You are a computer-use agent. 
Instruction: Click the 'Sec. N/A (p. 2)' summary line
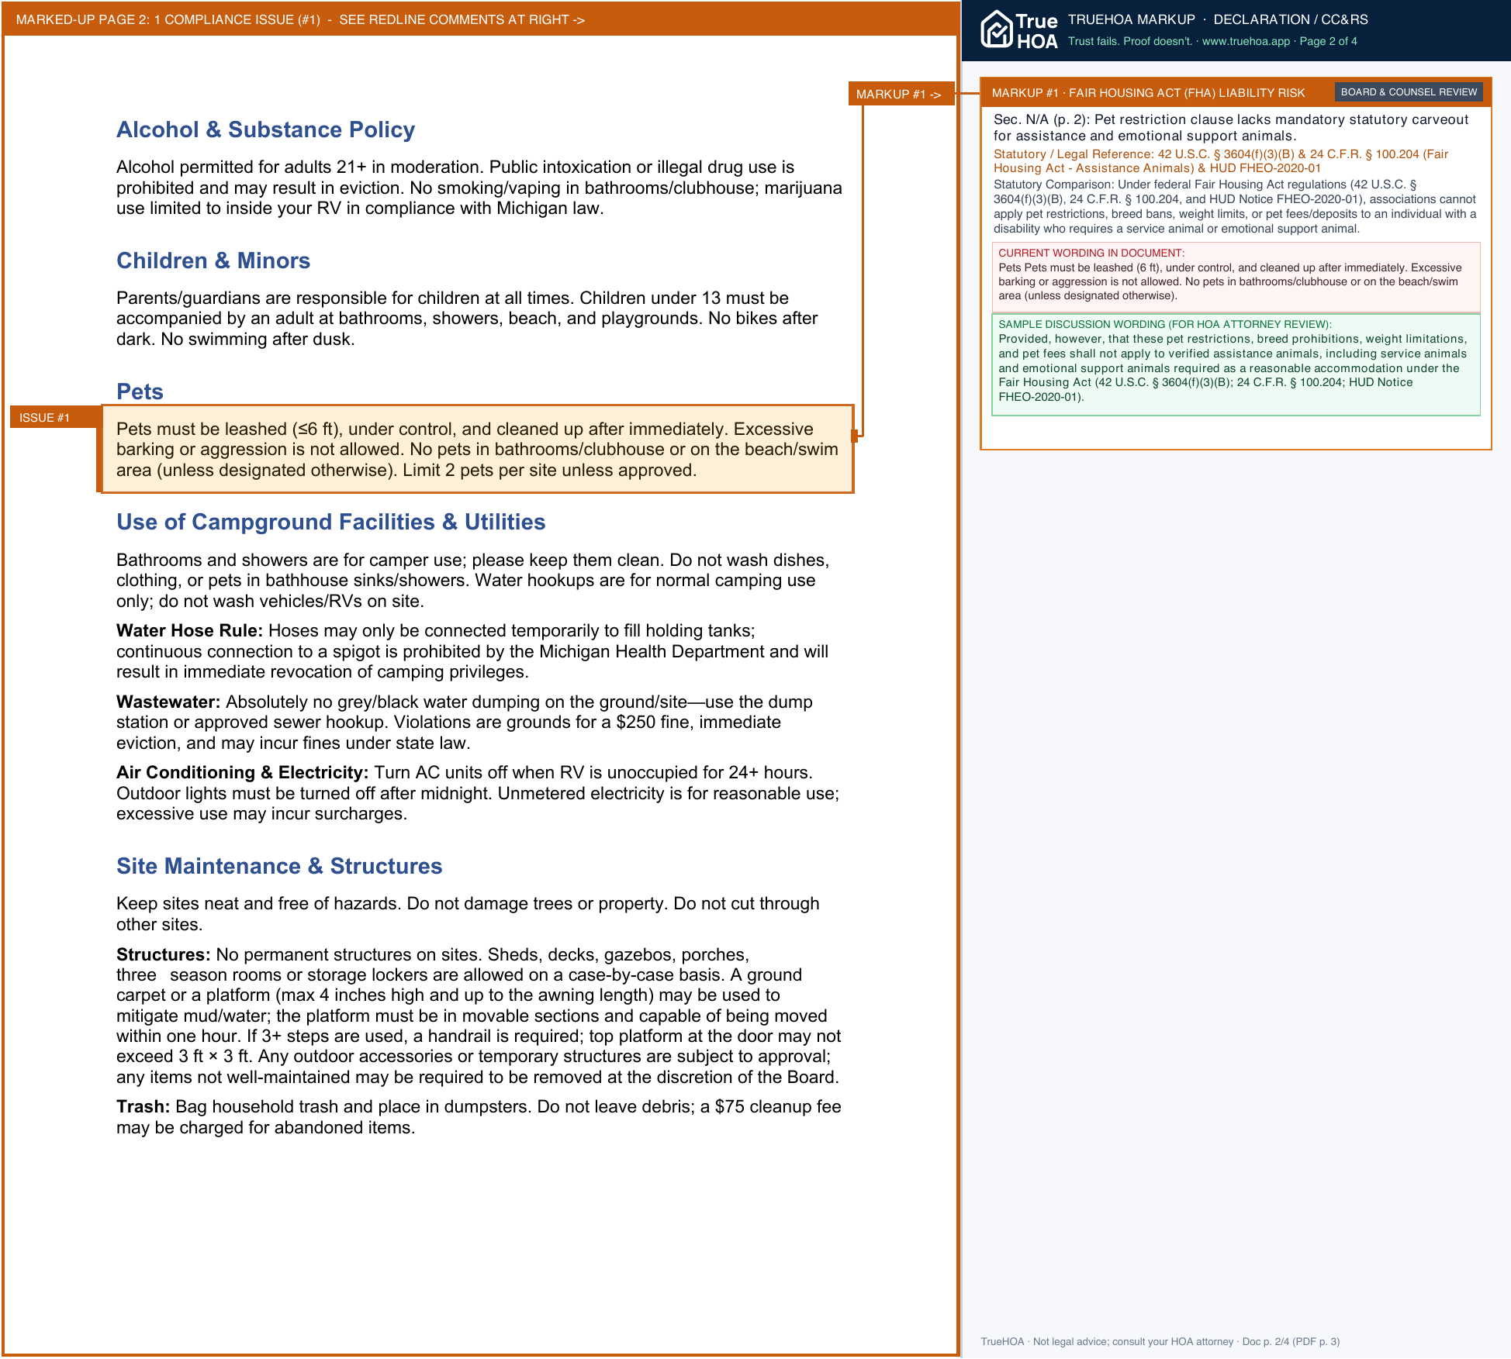(x=1231, y=128)
